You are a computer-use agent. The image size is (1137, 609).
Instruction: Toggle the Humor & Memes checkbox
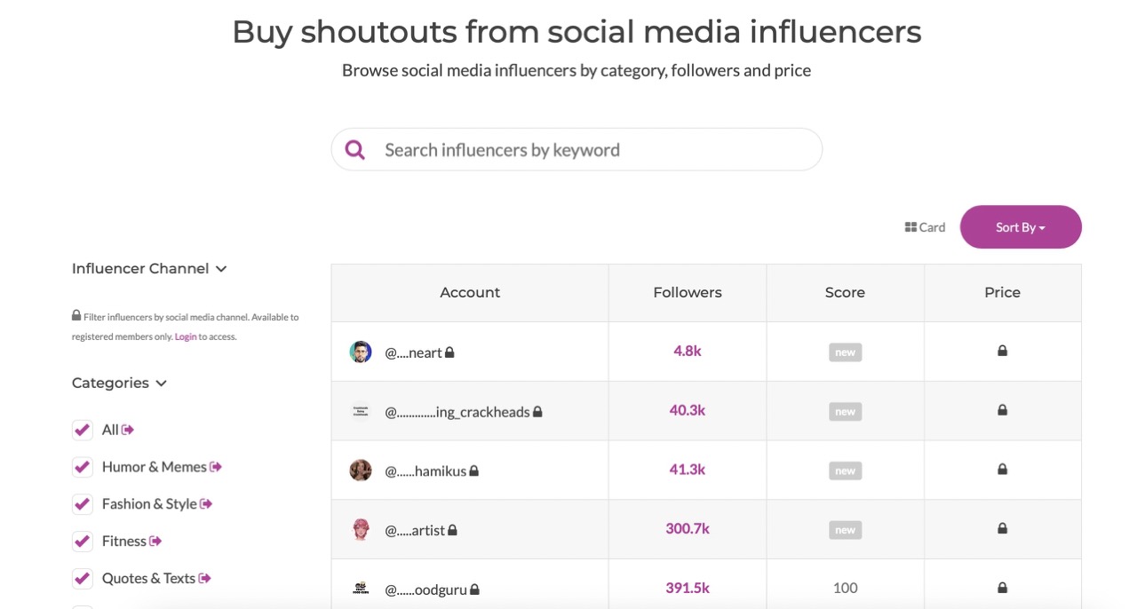(83, 467)
